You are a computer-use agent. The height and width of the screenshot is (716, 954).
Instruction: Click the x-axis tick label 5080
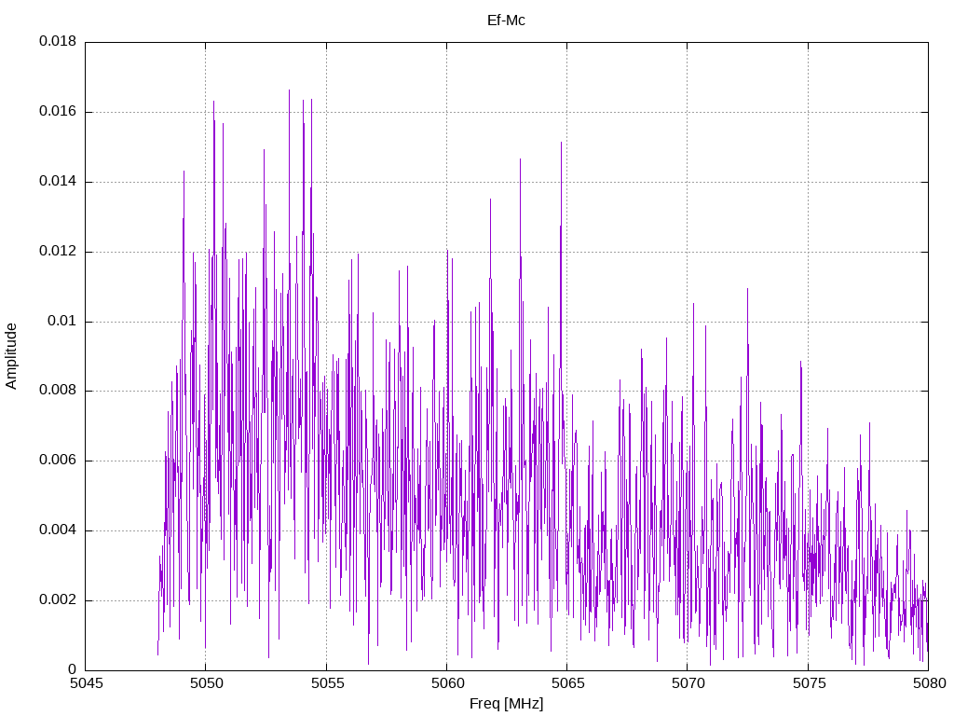click(x=929, y=683)
